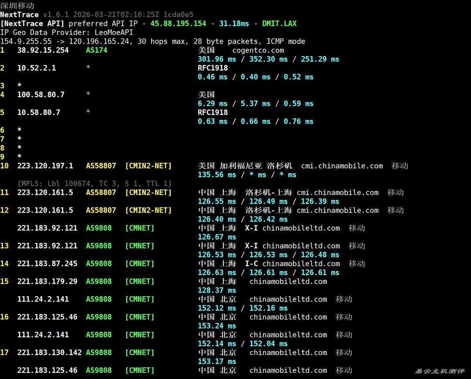The width and height of the screenshot is (471, 379).
Task: Select the AS174 ASN label
Action: [96, 50]
